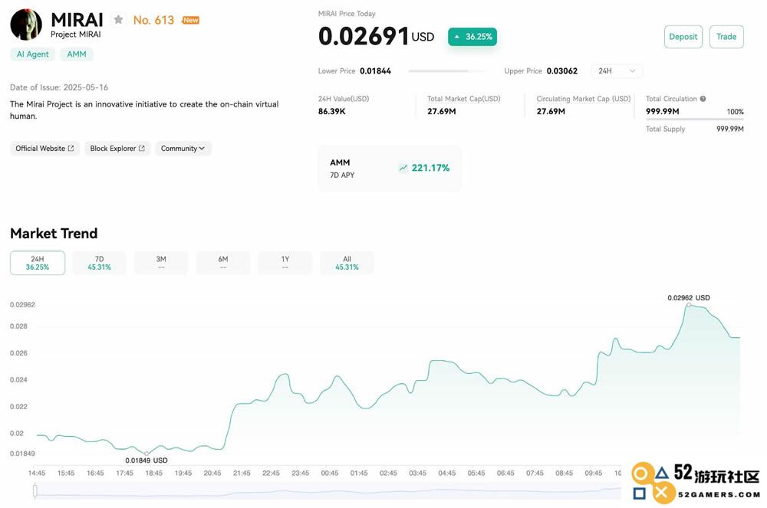Click the Lower Price 0.01844 value
The height and width of the screenshot is (508, 767).
[375, 70]
